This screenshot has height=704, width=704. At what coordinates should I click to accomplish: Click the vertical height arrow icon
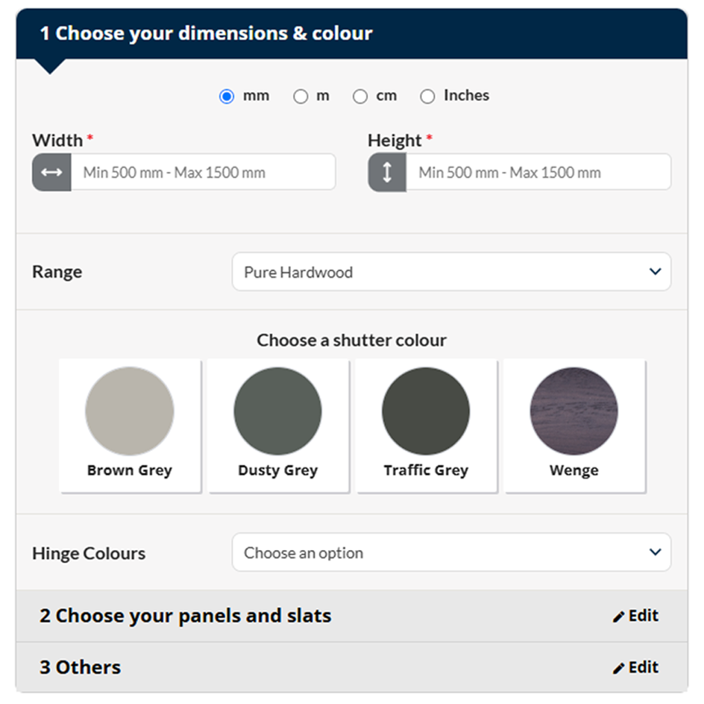click(387, 173)
